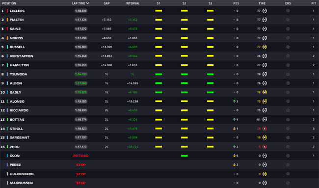The height and width of the screenshot is (188, 319).
Task: Click Tsunoda's green S2 sector bar
Action: click(185, 74)
